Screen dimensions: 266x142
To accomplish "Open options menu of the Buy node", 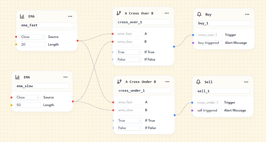I will (x=247, y=14).
